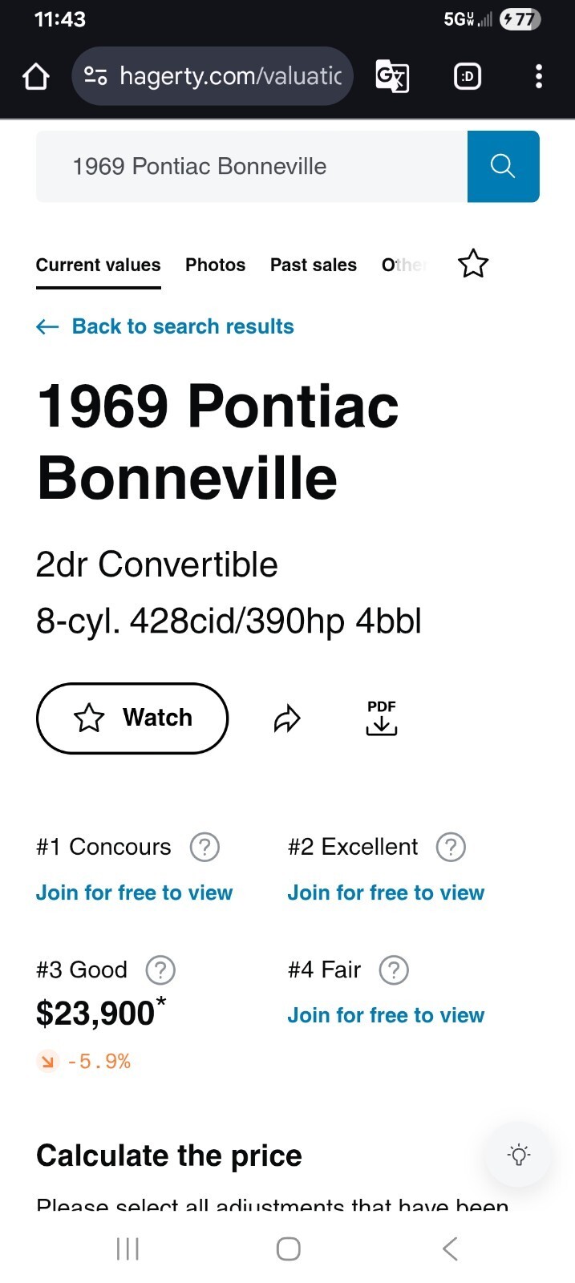Viewport: 575px width, 1283px height.
Task: Show help for #1 Concours condition
Action: point(204,847)
